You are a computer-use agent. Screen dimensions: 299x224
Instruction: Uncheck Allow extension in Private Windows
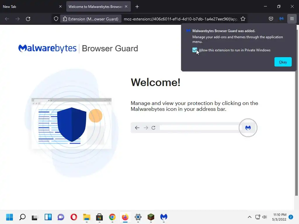195,50
